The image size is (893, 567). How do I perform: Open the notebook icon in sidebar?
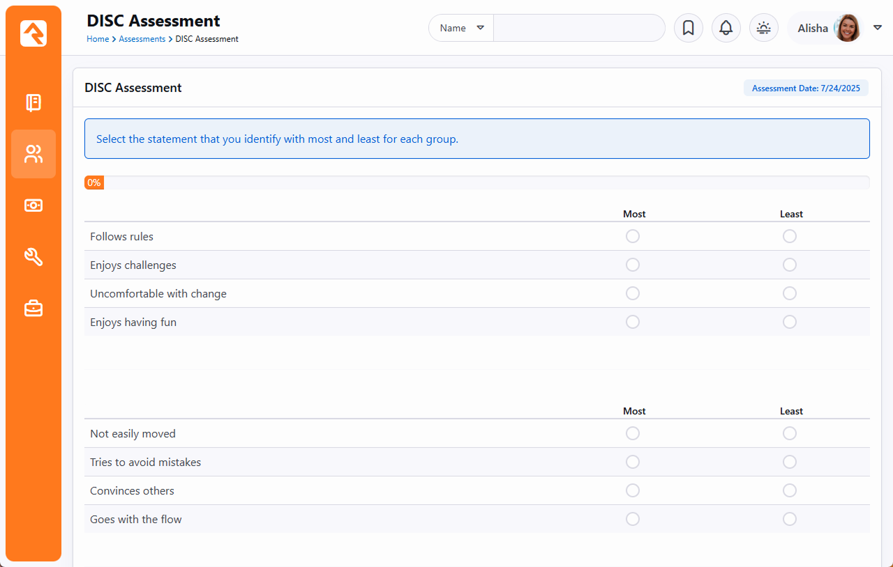[33, 103]
